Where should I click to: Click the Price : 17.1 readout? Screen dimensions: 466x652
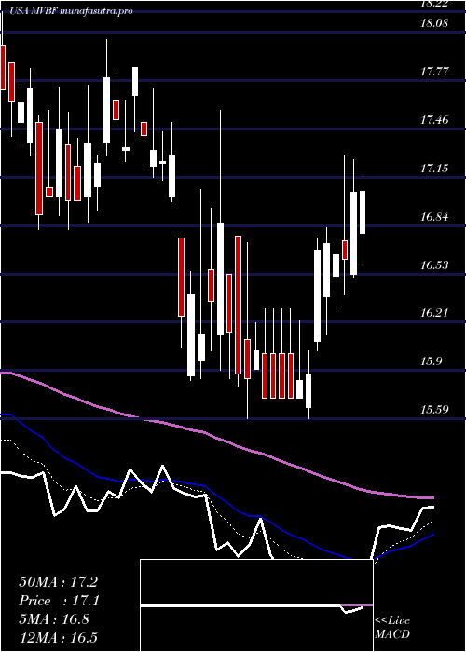coord(58,601)
